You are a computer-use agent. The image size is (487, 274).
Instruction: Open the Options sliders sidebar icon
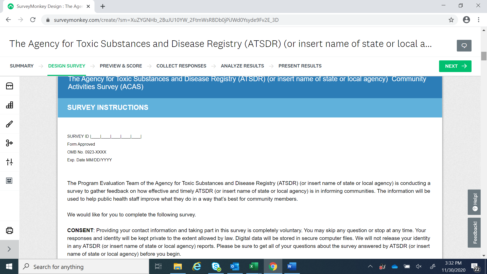point(9,162)
